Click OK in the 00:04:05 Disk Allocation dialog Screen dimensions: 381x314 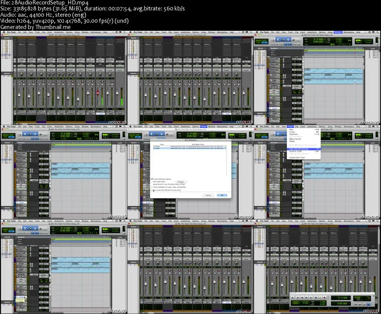point(222,195)
